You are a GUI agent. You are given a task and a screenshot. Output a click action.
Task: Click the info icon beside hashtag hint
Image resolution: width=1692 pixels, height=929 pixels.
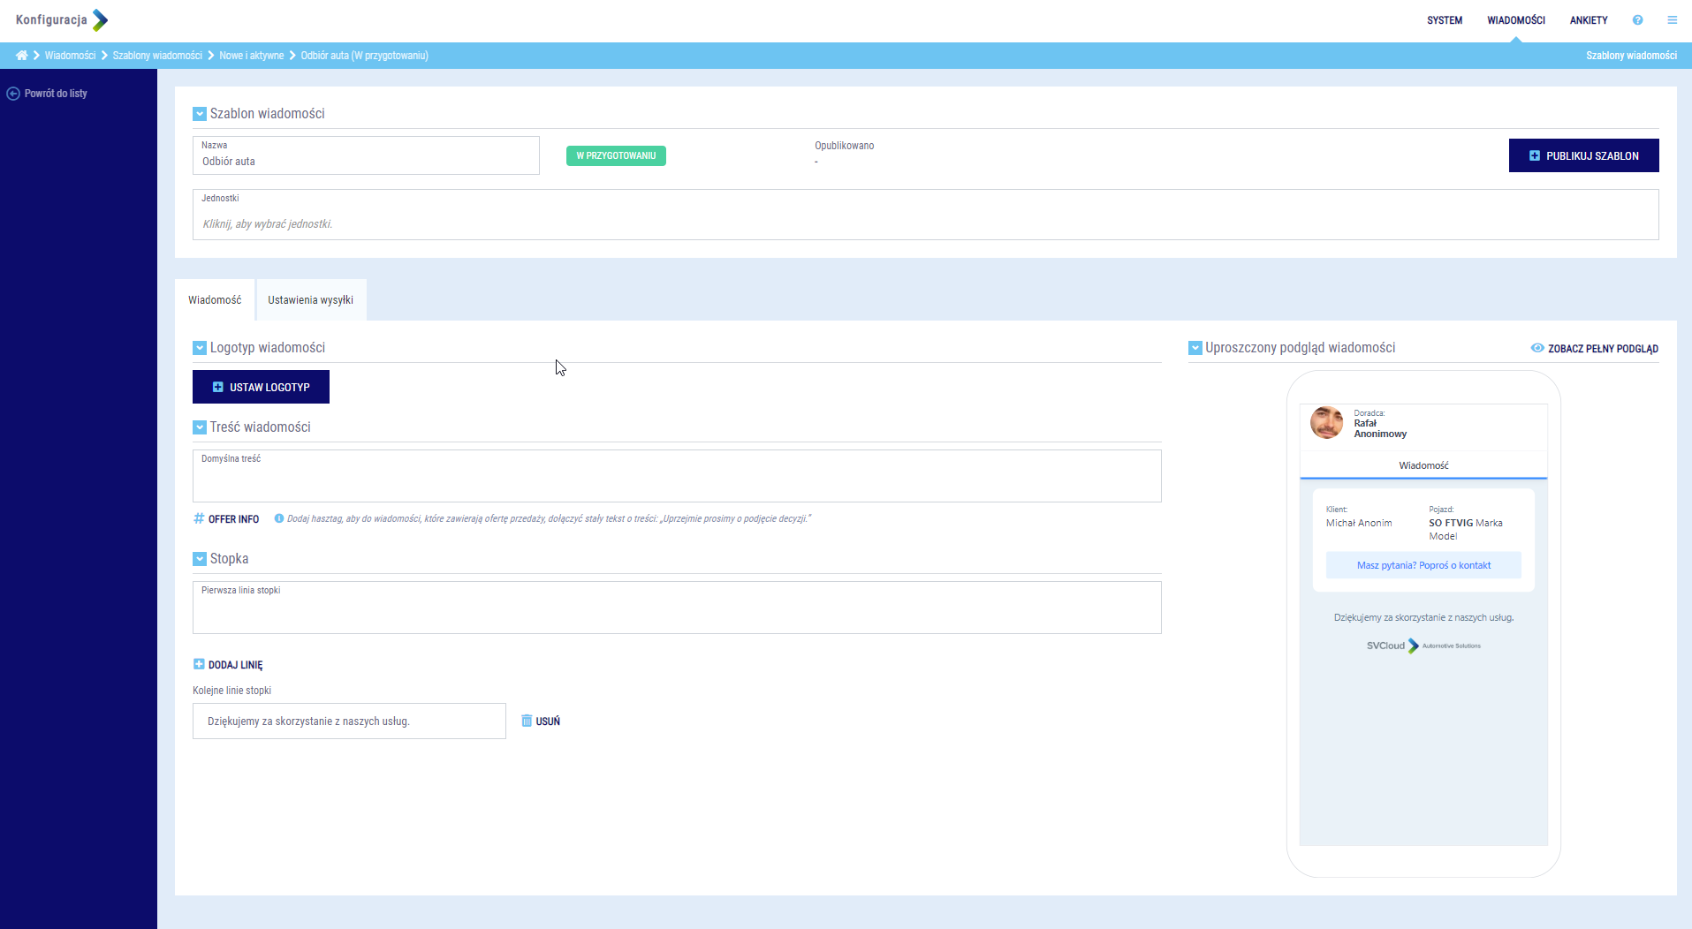[x=279, y=519]
